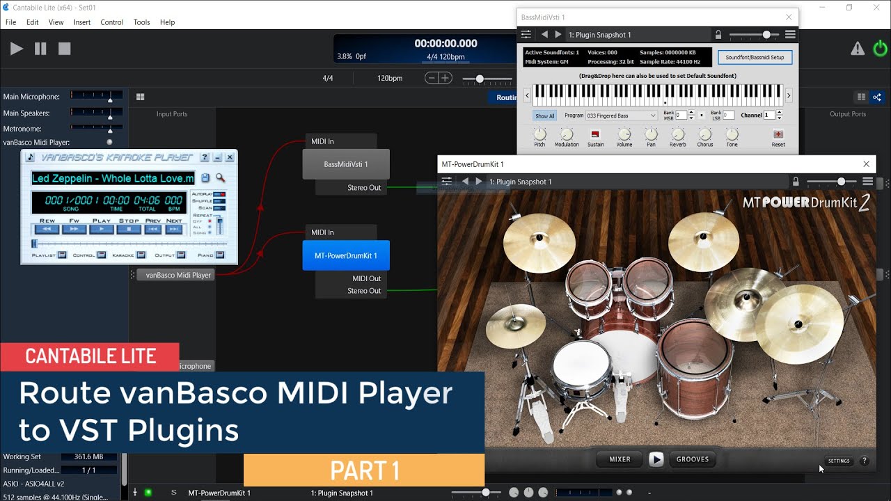Click the vanBasco search magnifier icon
Screen dimensions: 891x501
click(x=220, y=178)
